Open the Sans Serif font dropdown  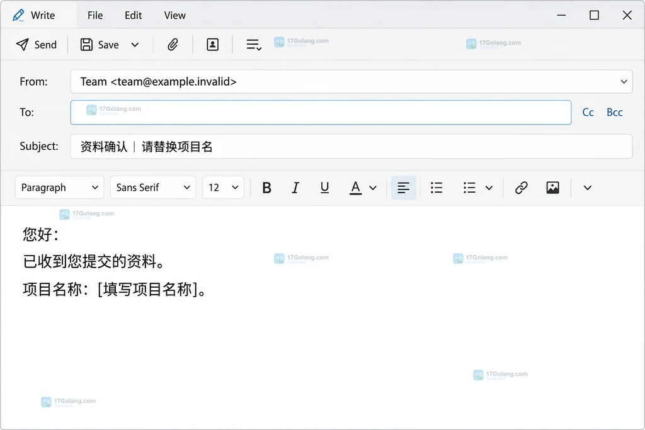coord(153,188)
